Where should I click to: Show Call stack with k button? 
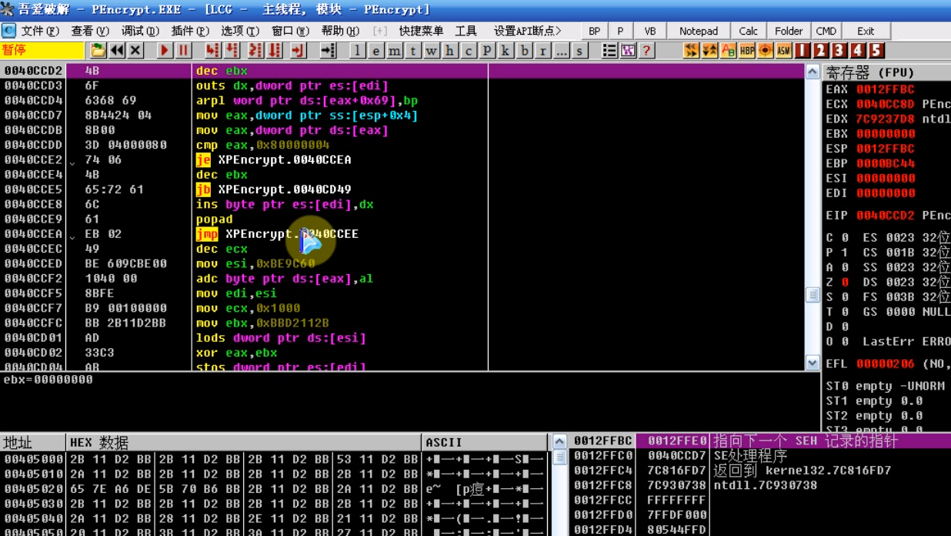(506, 50)
